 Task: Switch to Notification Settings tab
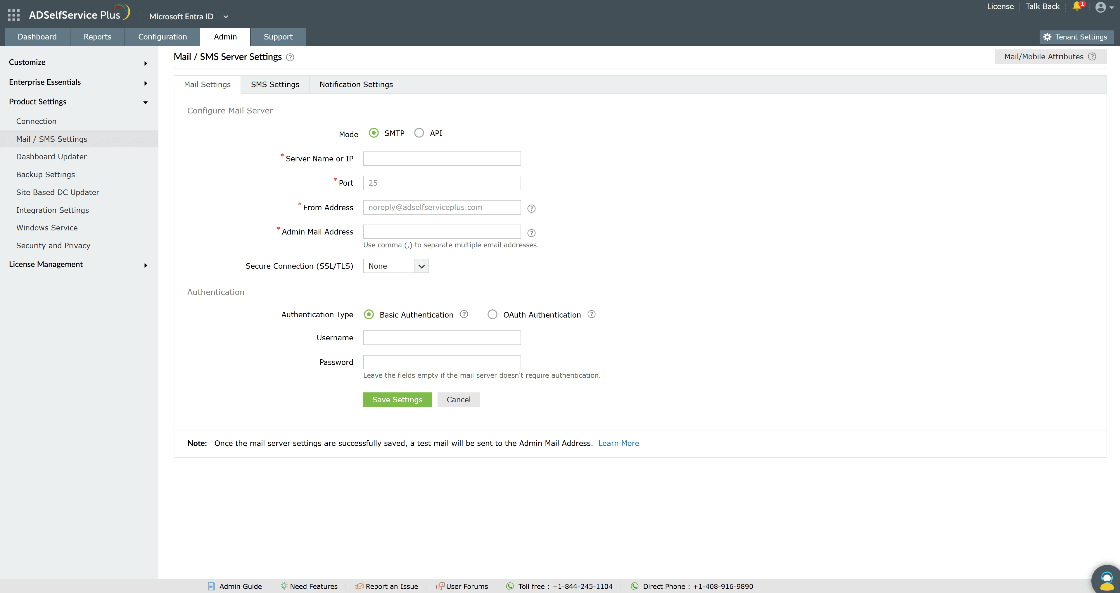pyautogui.click(x=356, y=85)
